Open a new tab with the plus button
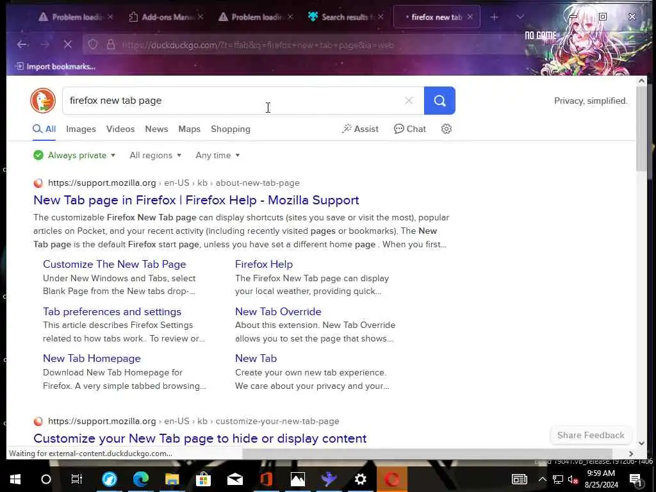 pyautogui.click(x=494, y=17)
